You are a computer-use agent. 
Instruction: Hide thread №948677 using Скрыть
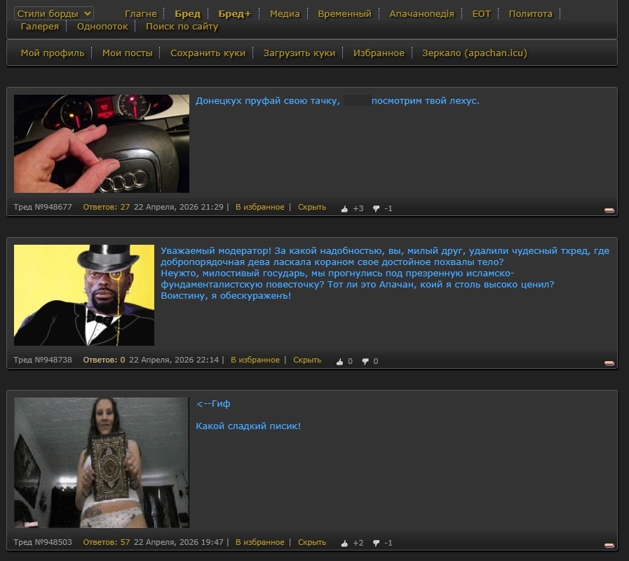click(x=312, y=207)
